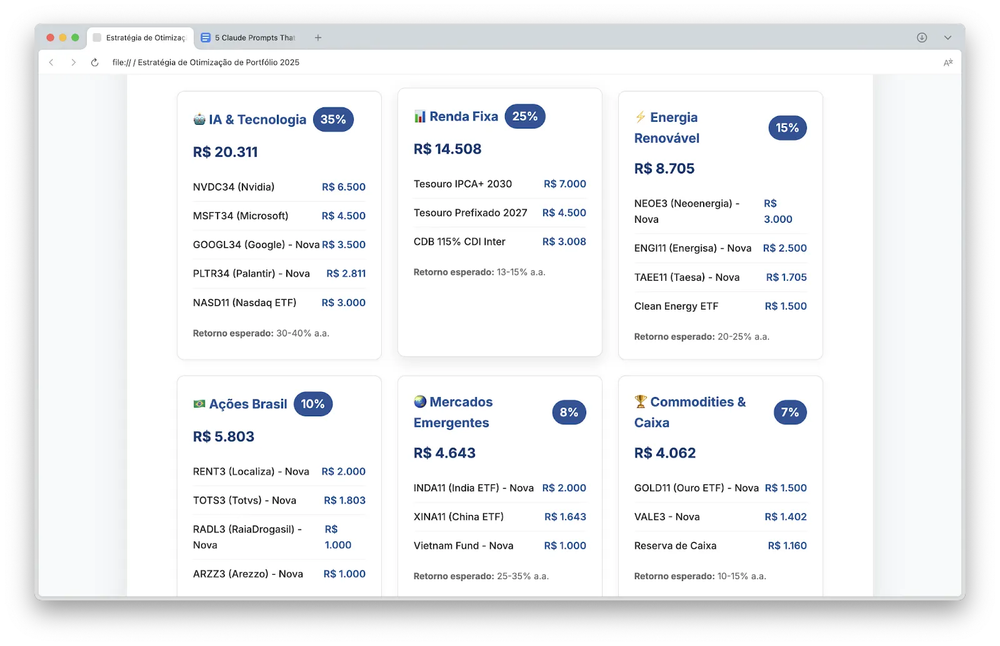This screenshot has width=1000, height=646.
Task: Click the reader/translate icon in the address bar
Action: (x=947, y=62)
